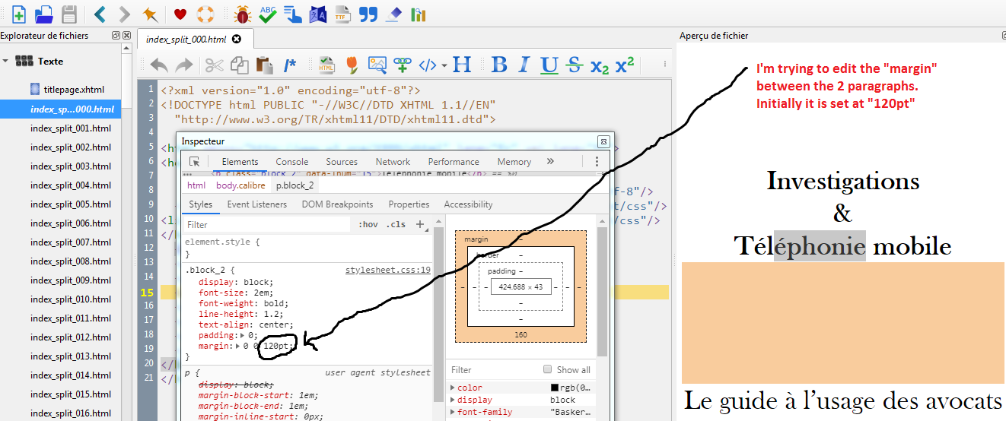Image resolution: width=1006 pixels, height=421 pixels.
Task: Toggle subscript x2 button
Action: 600,66
